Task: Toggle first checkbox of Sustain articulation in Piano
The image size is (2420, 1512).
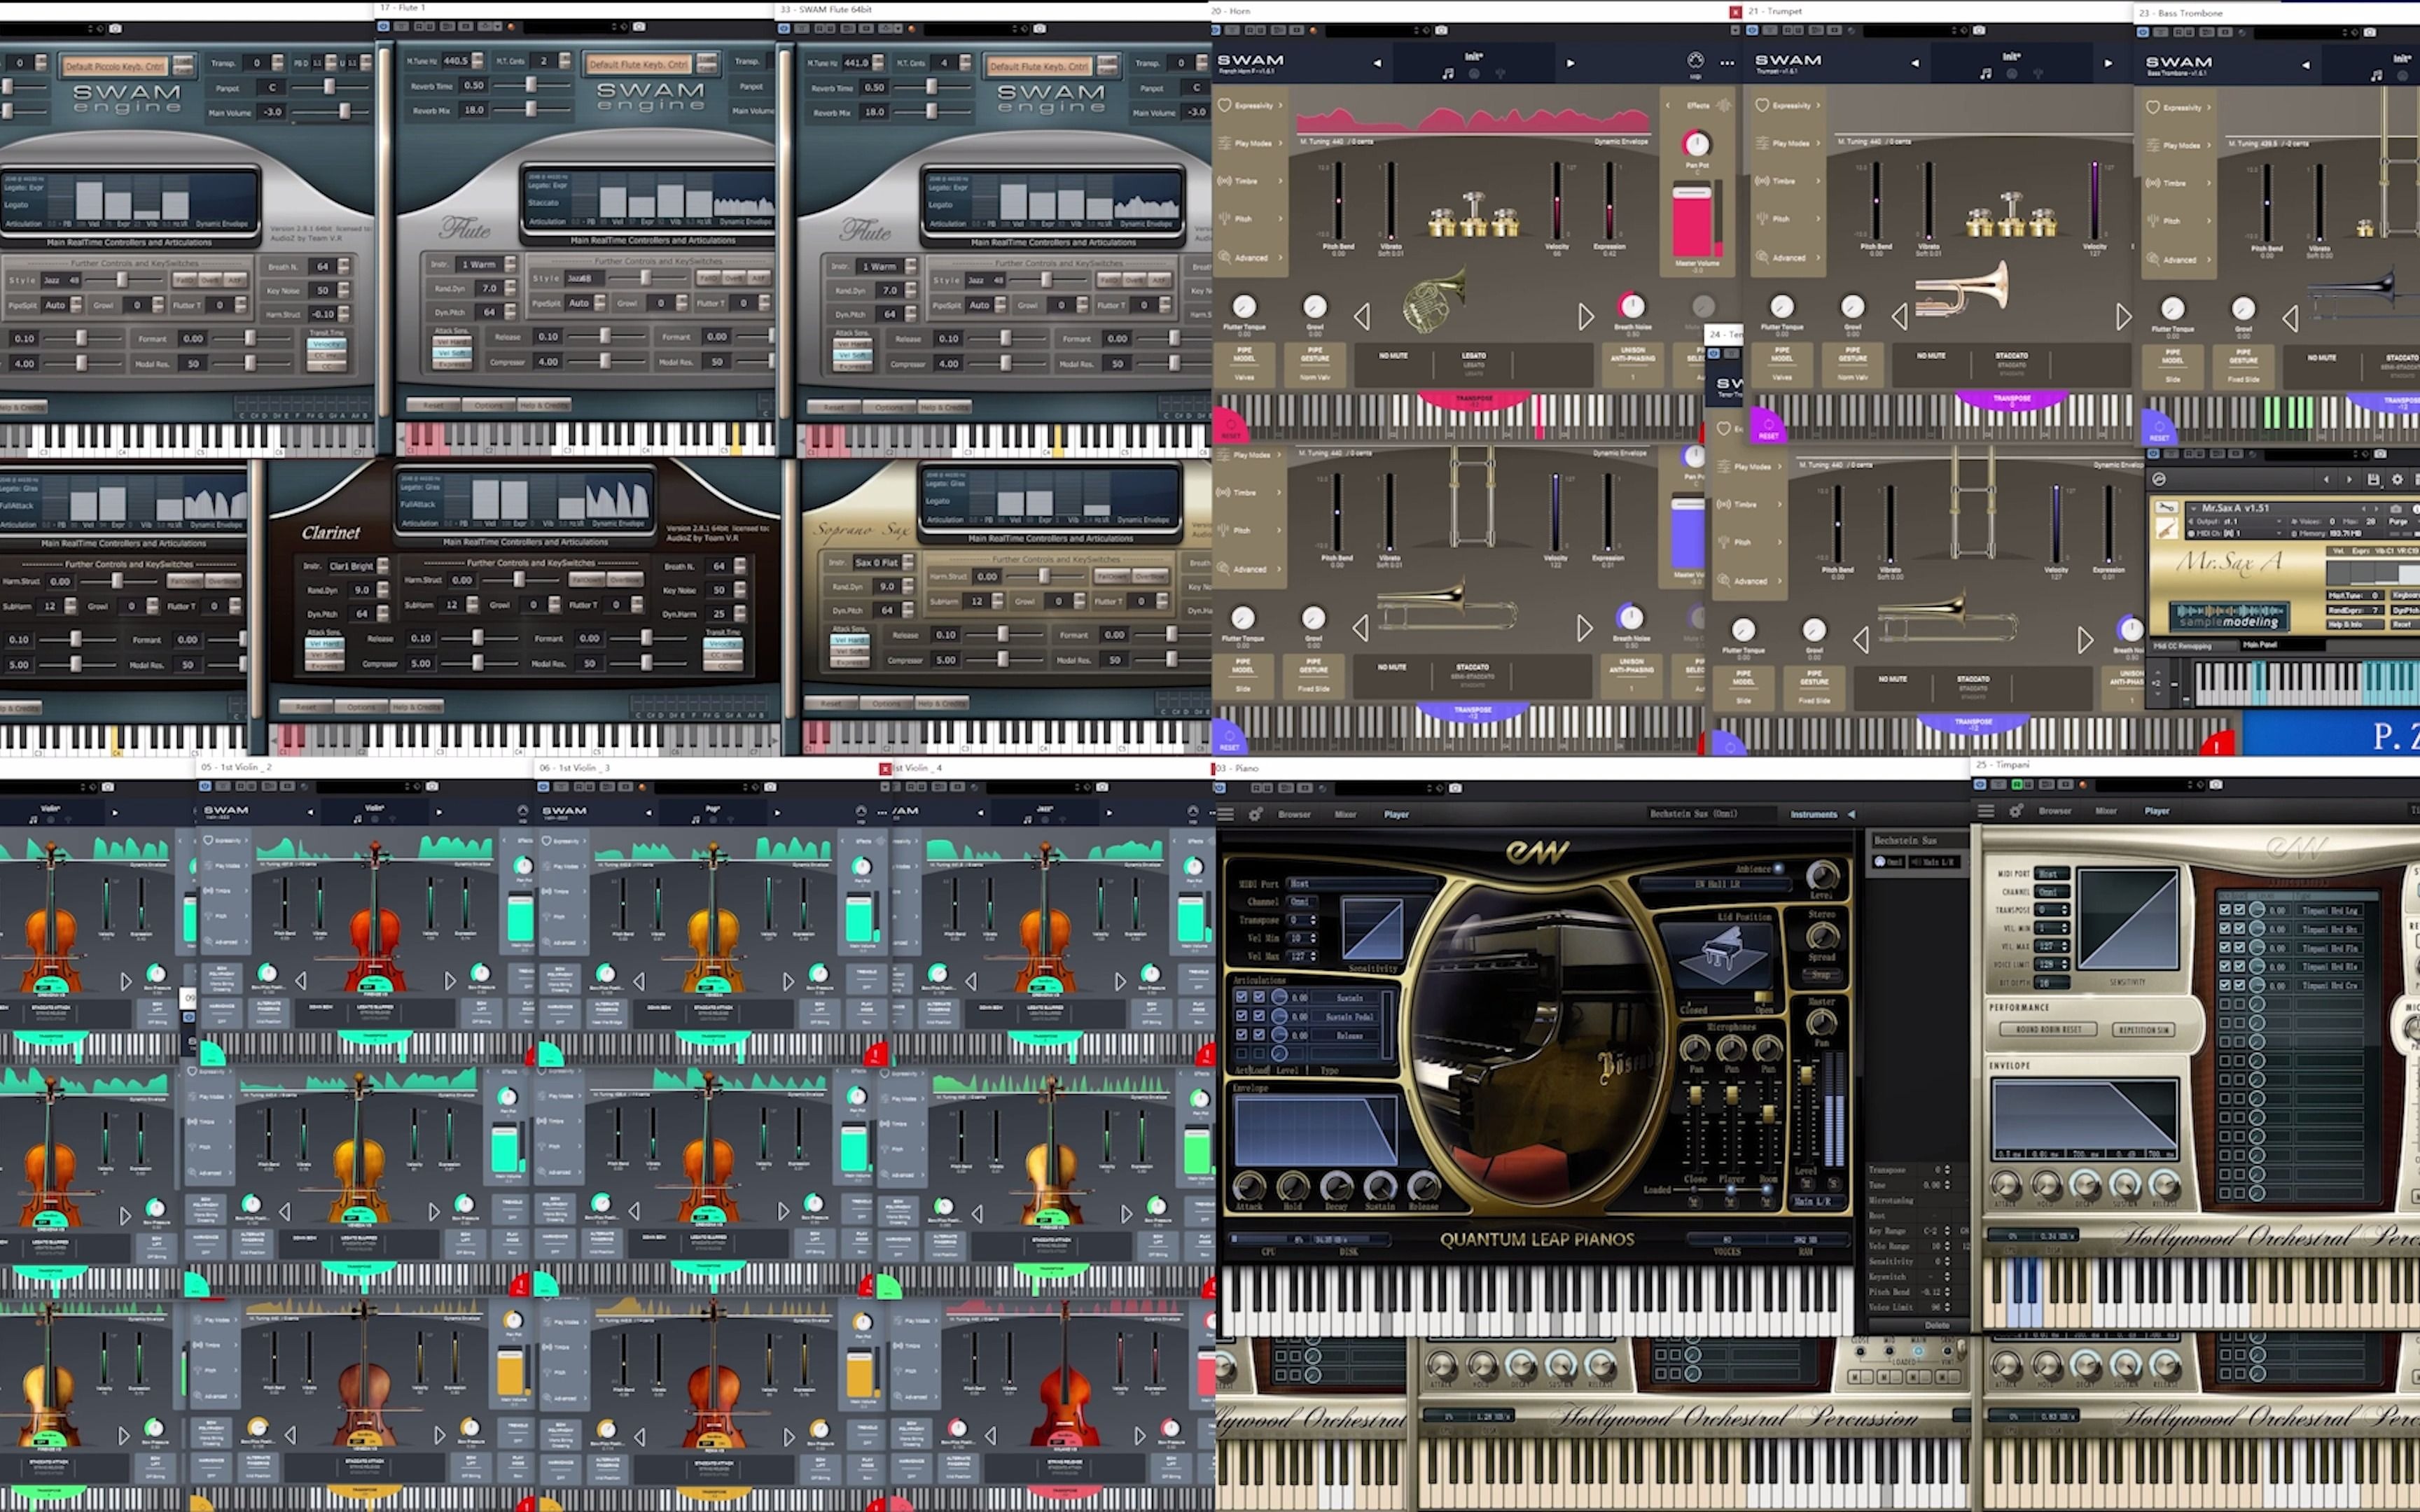Action: click(x=1241, y=997)
